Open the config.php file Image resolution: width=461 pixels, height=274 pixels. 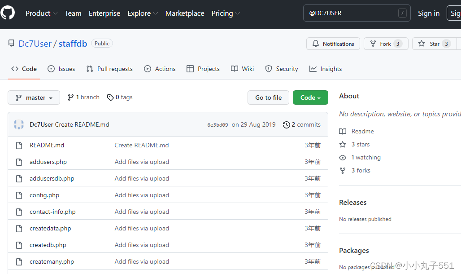(x=44, y=195)
